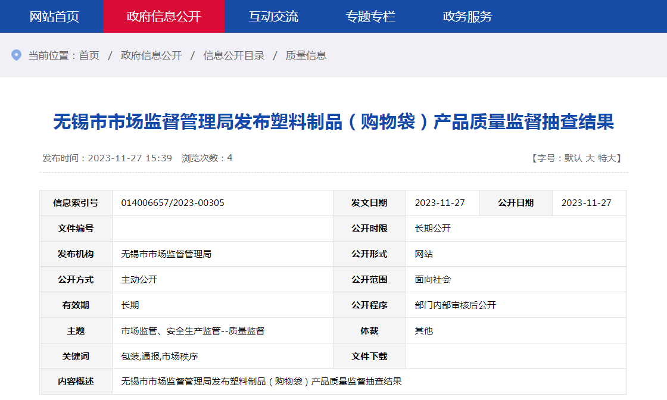Image resolution: width=667 pixels, height=400 pixels.
Task: Click the 首页 breadcrumb link
Action: coord(89,55)
